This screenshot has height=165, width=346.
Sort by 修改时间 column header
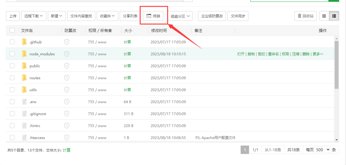coord(159,30)
